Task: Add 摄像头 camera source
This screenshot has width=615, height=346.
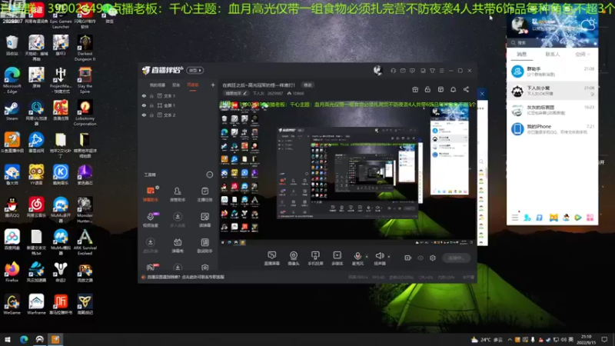Action: (294, 258)
